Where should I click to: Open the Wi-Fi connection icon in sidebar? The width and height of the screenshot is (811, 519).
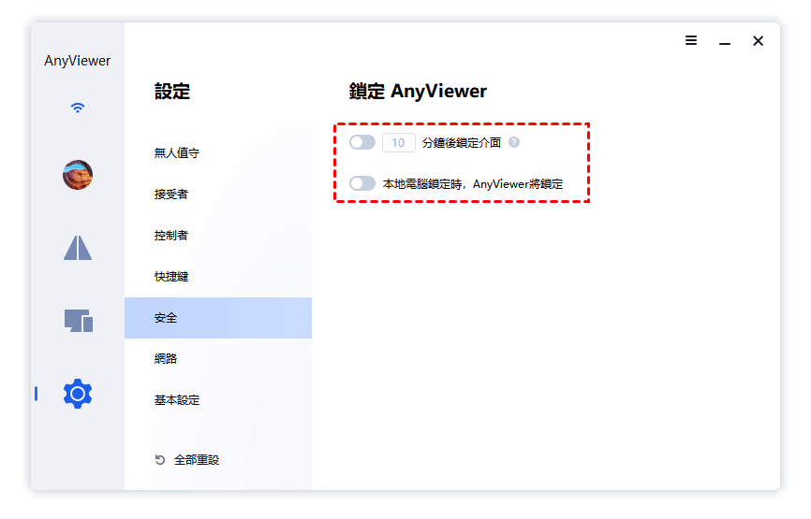click(78, 108)
